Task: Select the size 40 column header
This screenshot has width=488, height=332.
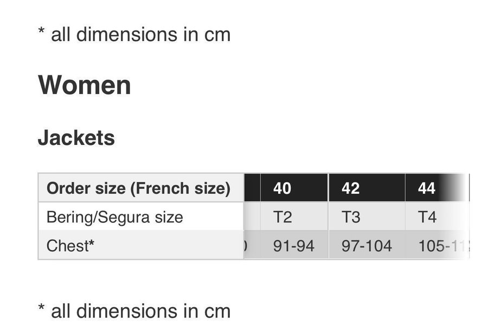Action: coord(294,188)
